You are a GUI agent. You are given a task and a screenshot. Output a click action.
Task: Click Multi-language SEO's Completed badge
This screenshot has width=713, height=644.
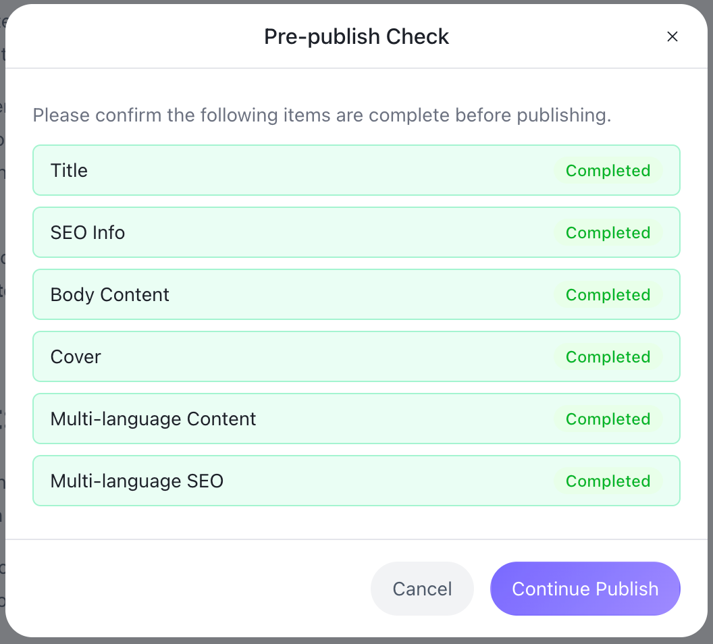(x=608, y=481)
